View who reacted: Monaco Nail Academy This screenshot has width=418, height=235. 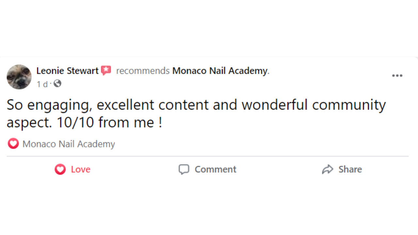click(x=69, y=144)
